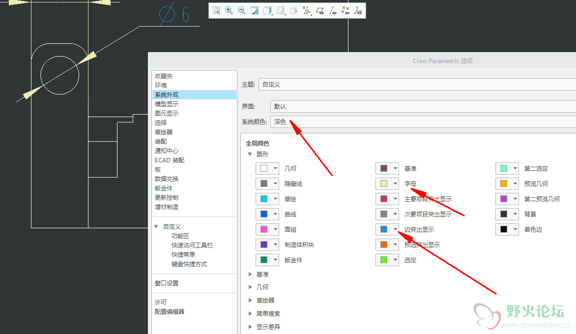Viewport: 576px width, 334px height.
Task: Open the magenta 面组 color swatch
Action: tap(267, 230)
